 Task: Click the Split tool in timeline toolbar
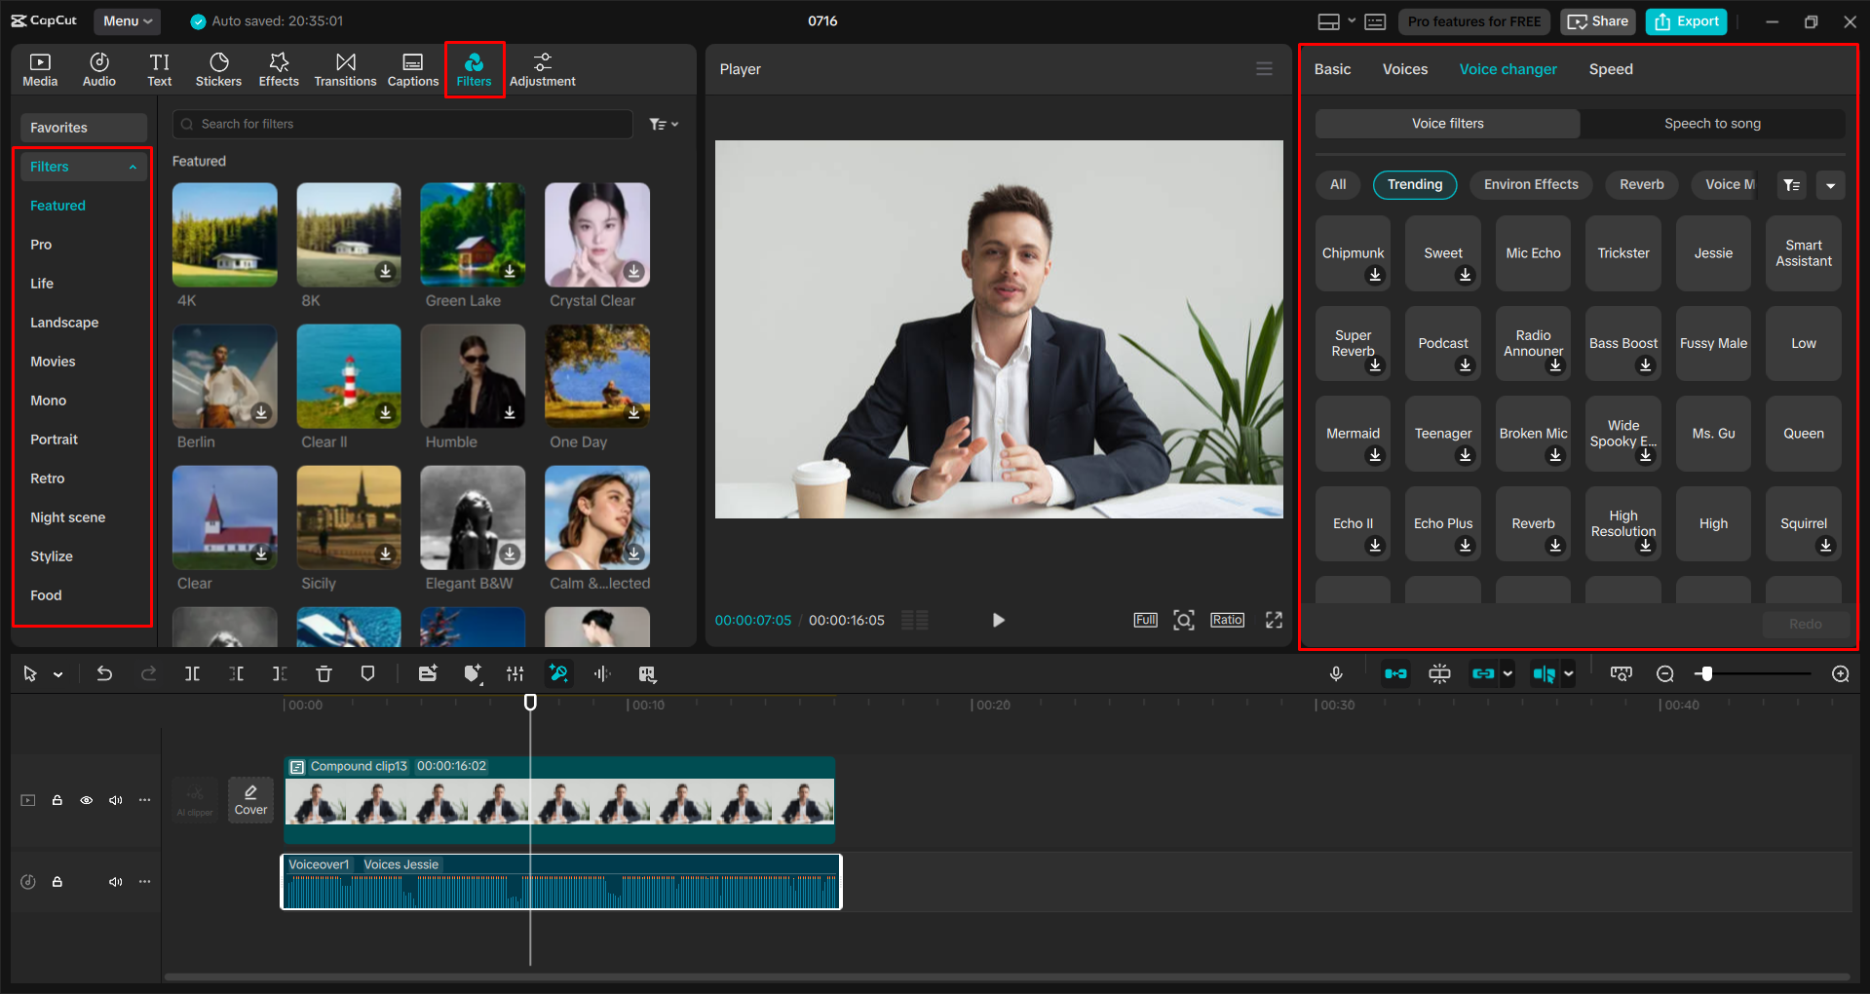coord(192,673)
